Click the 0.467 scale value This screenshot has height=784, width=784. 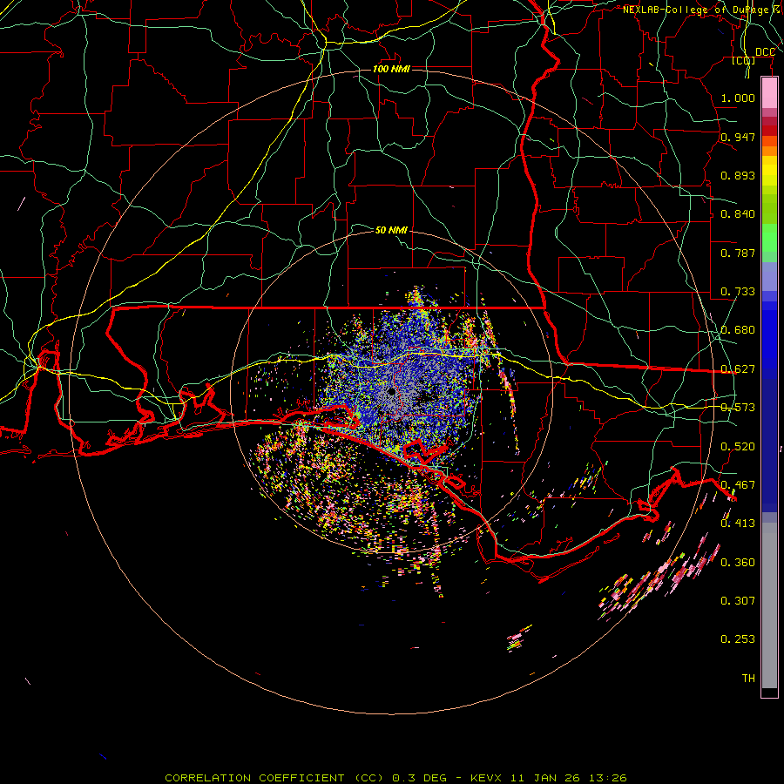[738, 485]
